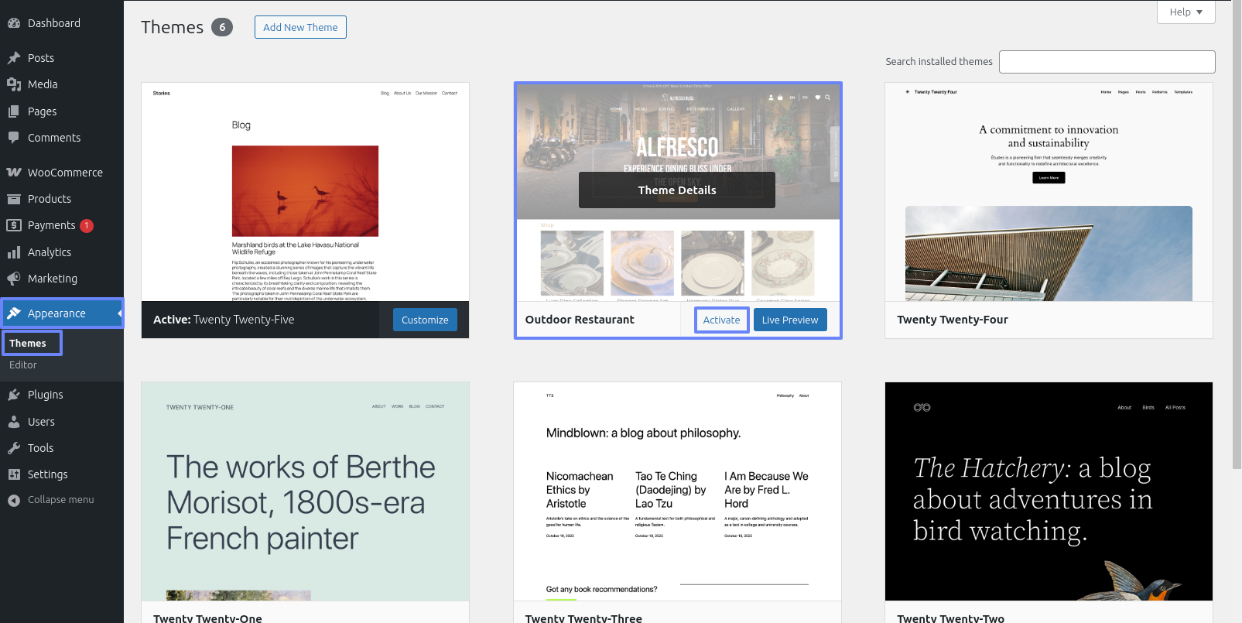Screen dimensions: 1242x623
Task: Click the Tools wrench icon
Action: (x=14, y=448)
